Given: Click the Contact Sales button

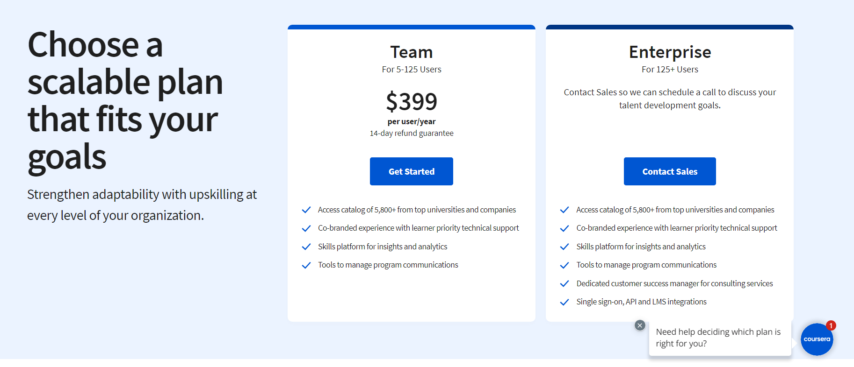Looking at the screenshot, I should pyautogui.click(x=669, y=171).
